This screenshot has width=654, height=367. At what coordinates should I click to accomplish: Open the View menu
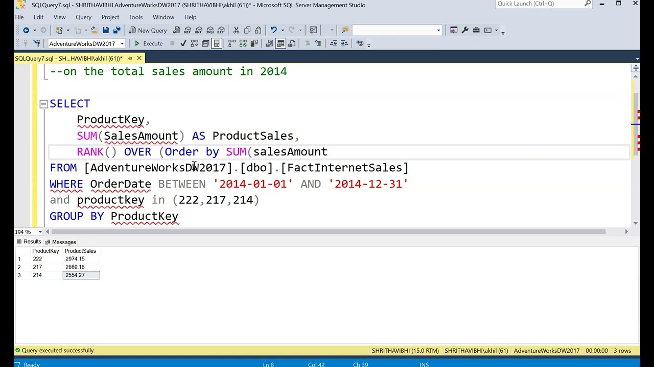[59, 17]
